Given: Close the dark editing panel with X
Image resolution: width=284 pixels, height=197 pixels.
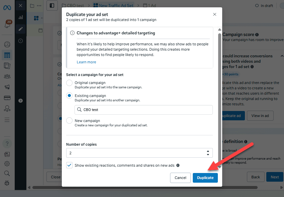Looking at the screenshot, I should (21, 6).
